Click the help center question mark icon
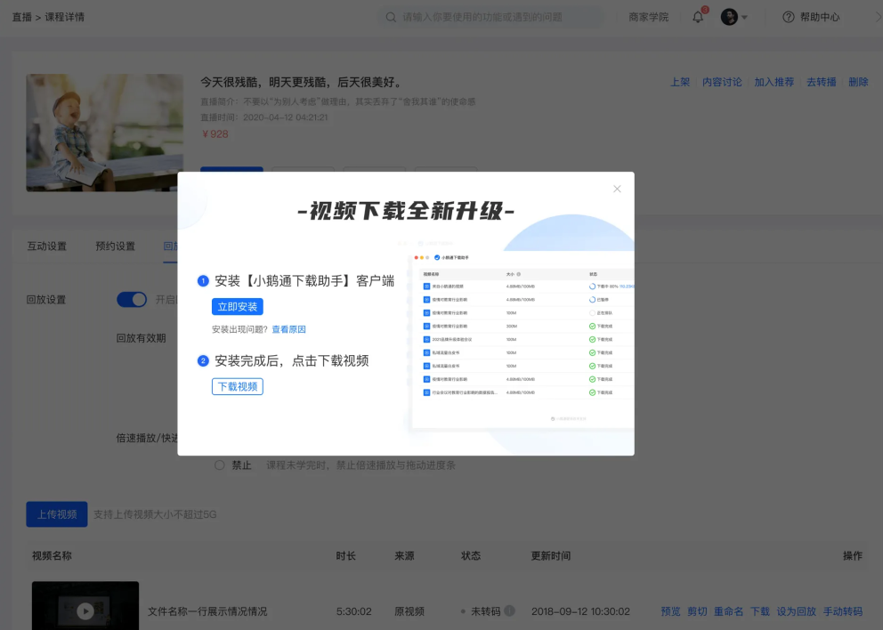Viewport: 883px width, 630px height. [x=788, y=17]
